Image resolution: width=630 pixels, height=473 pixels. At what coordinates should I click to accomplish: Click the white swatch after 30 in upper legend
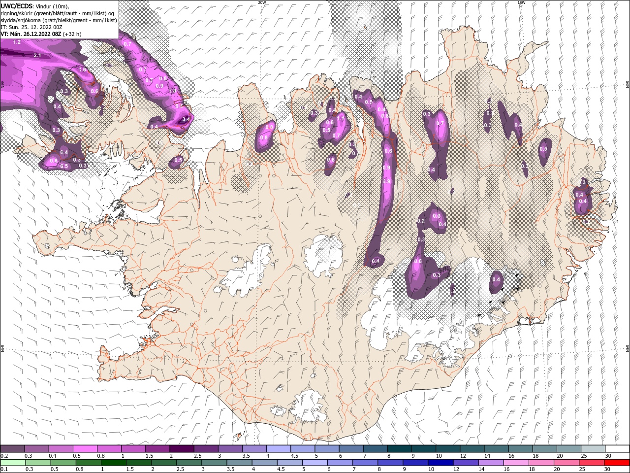pos(618,448)
